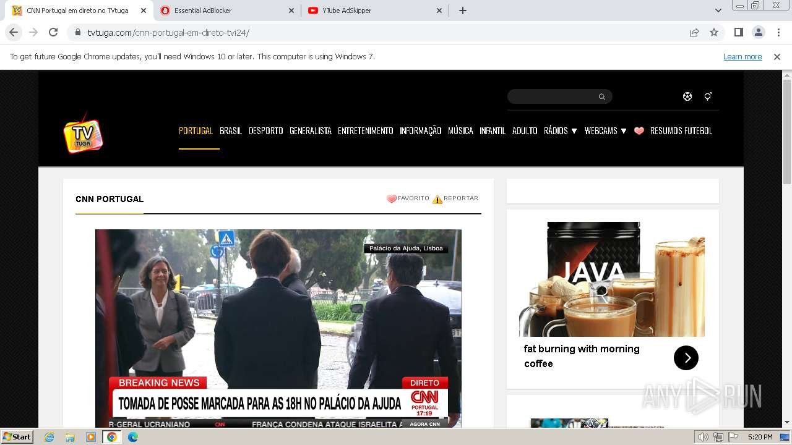
Task: Switch to YTube AdSkipper tab
Action: click(374, 11)
